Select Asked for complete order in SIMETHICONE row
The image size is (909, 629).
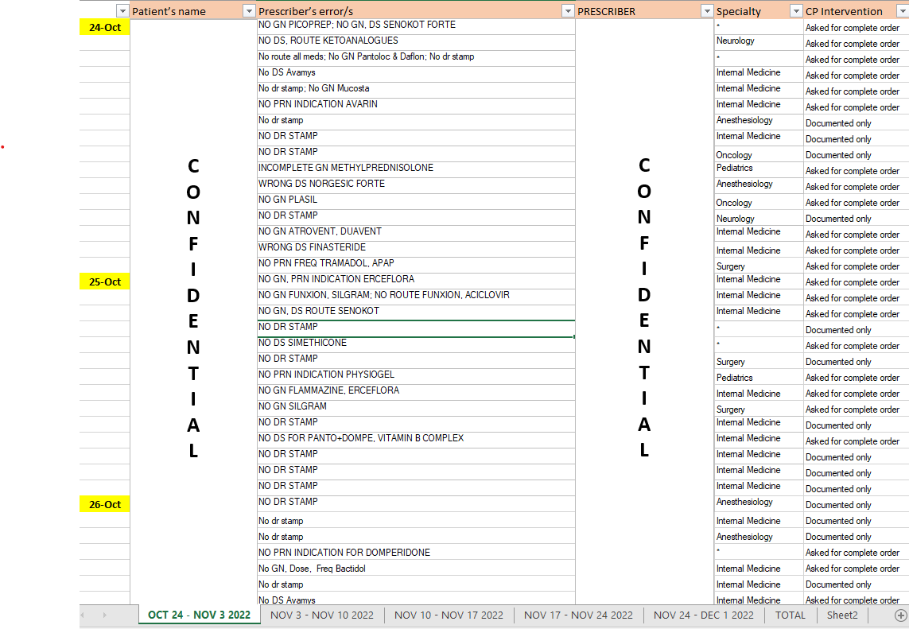point(856,346)
